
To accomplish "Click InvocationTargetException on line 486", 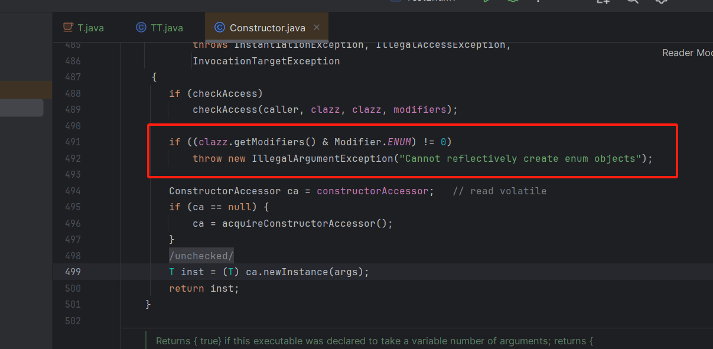I will pos(266,61).
